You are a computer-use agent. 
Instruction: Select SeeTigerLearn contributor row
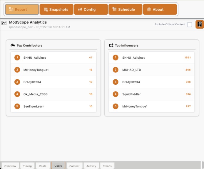coord(53,106)
